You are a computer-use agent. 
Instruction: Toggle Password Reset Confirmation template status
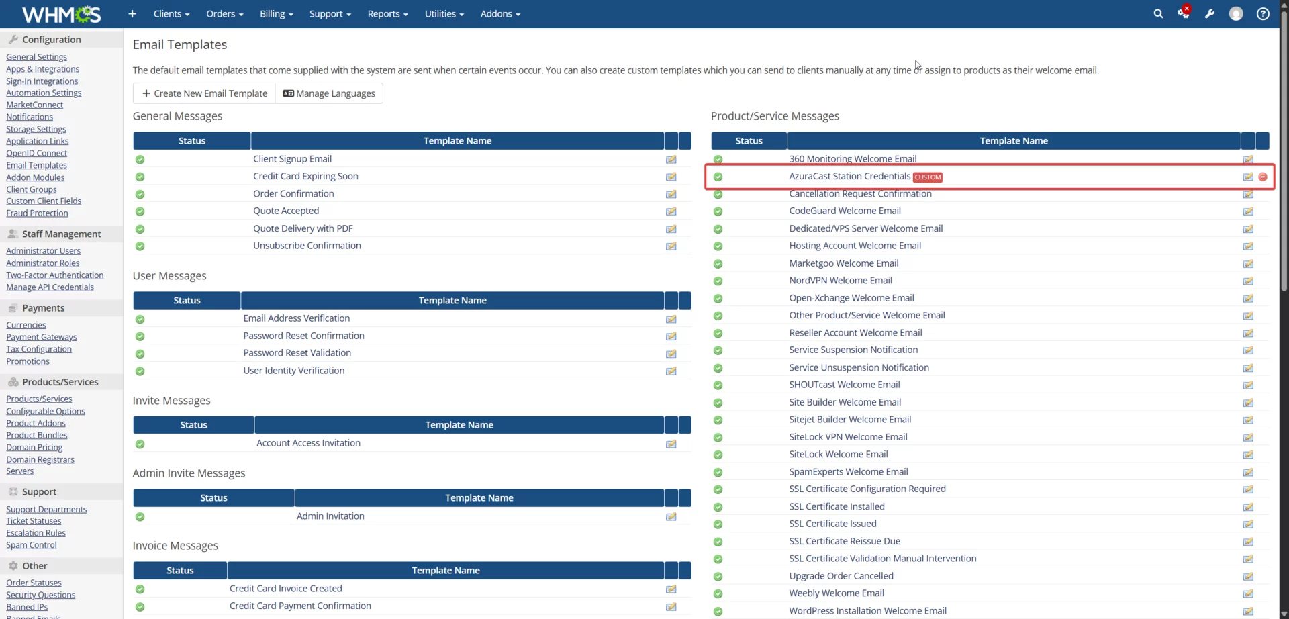[140, 336]
